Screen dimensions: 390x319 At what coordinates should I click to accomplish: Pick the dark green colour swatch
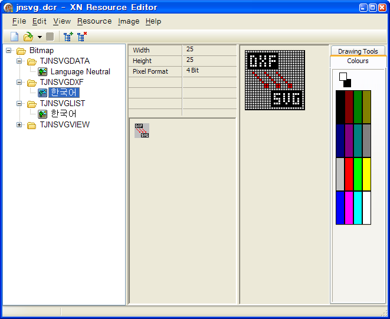(358, 107)
